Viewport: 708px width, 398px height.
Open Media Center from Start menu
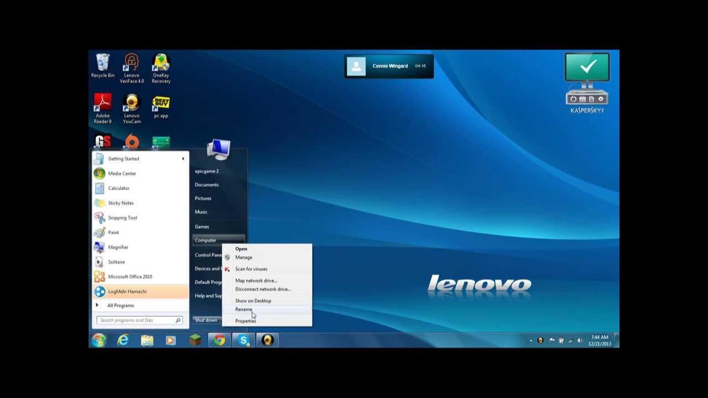point(141,174)
